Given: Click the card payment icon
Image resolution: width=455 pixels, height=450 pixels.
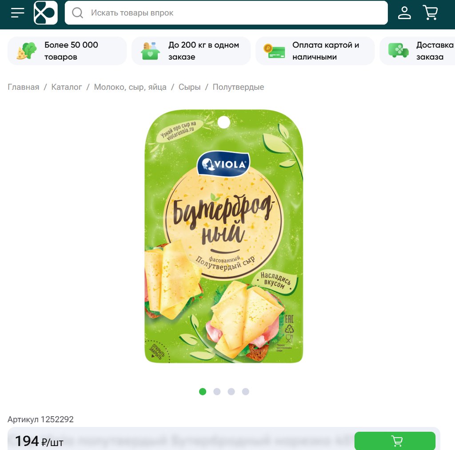Looking at the screenshot, I should (274, 51).
